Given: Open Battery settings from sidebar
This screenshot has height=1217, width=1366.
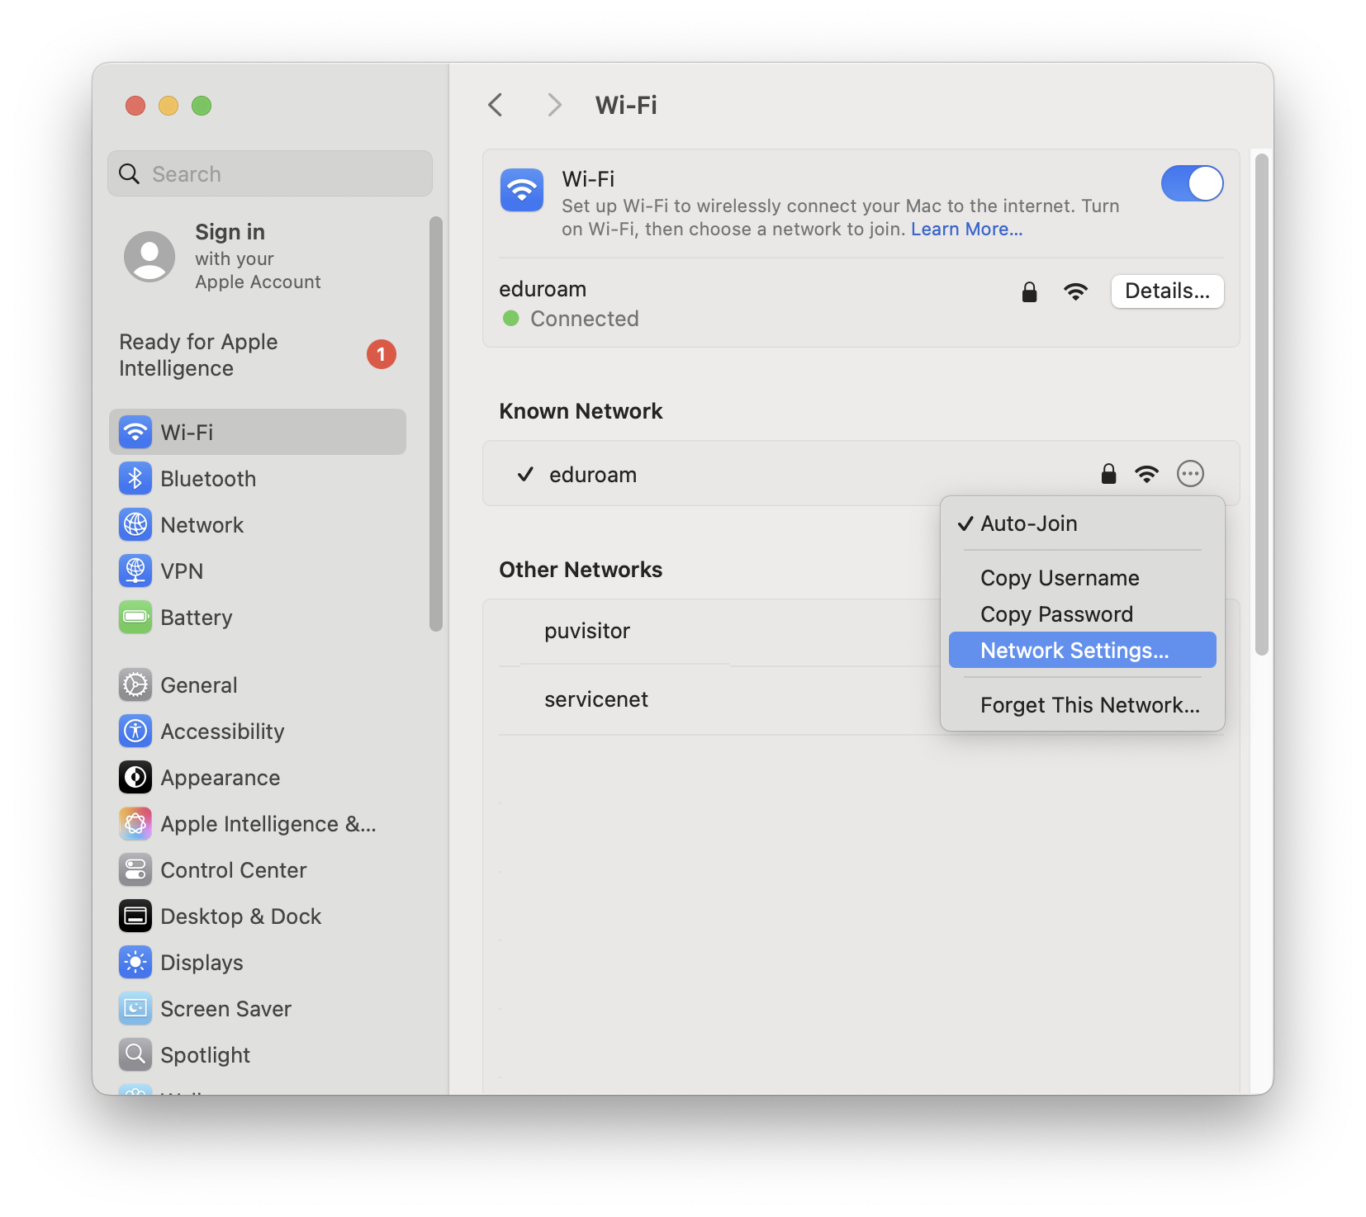Looking at the screenshot, I should click(x=135, y=617).
